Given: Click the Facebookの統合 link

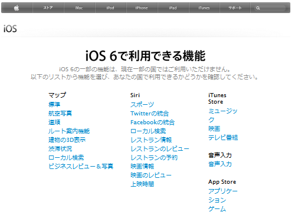Looking at the screenshot, I should point(153,122).
